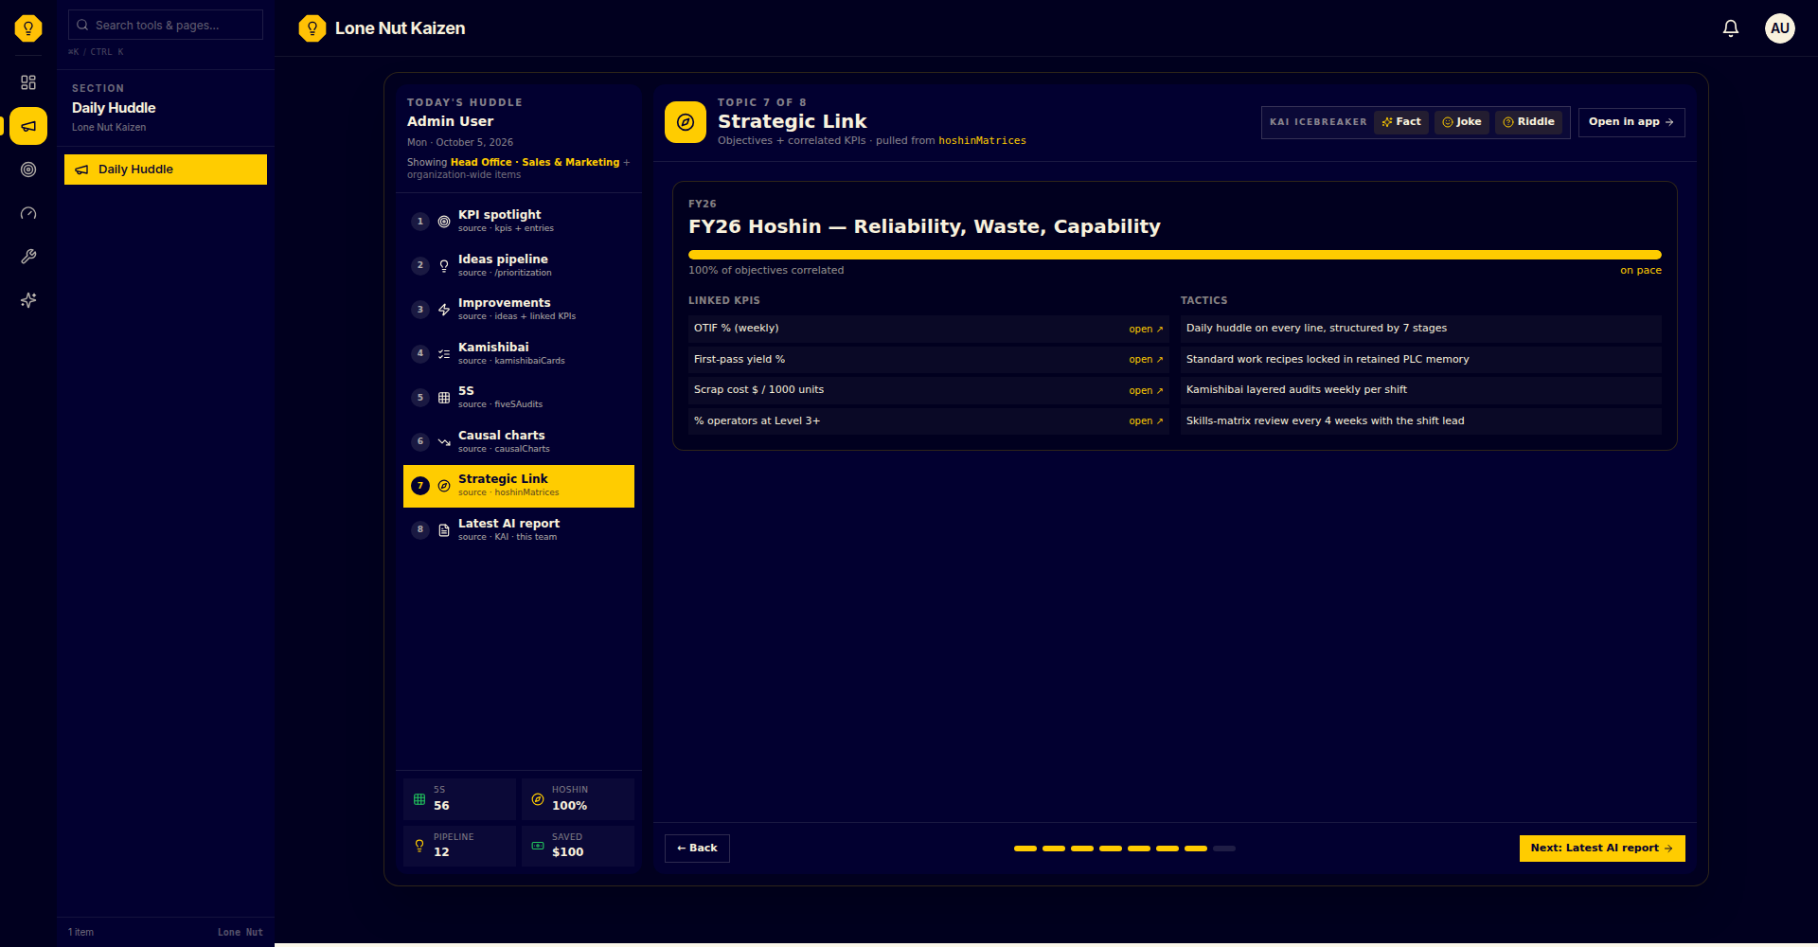1818x947 pixels.
Task: Open Scrap cost $ / 1000 units link
Action: (1146, 391)
